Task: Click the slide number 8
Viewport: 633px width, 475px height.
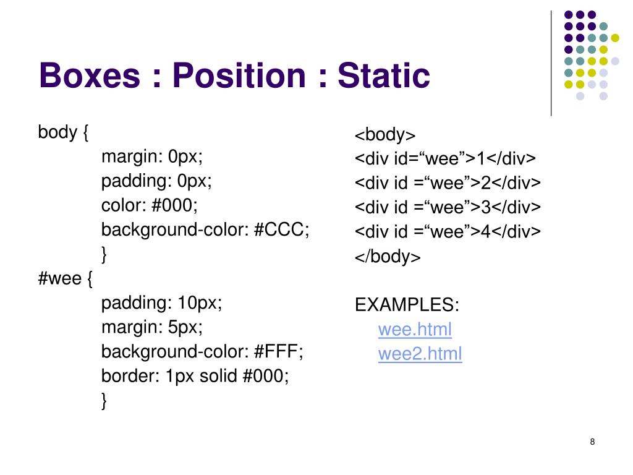Action: (x=592, y=442)
